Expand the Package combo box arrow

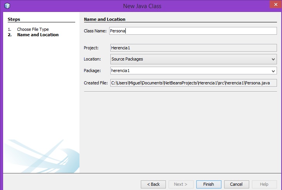click(273, 71)
